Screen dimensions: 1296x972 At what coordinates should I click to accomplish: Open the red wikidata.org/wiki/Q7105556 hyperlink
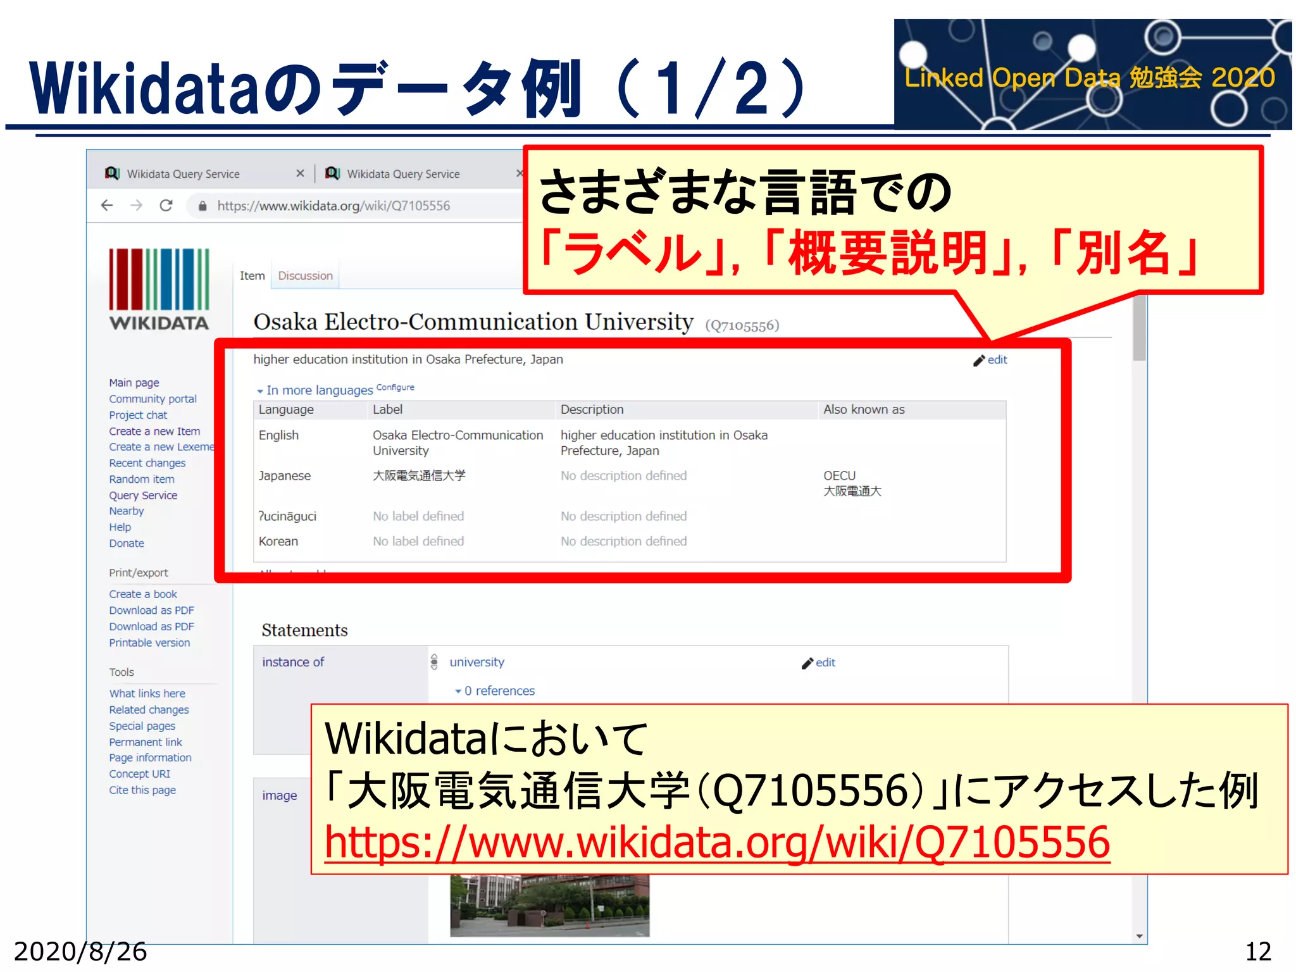click(x=717, y=842)
